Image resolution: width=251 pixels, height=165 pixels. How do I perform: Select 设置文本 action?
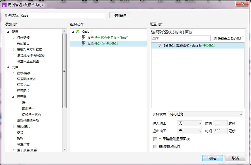point(23,85)
